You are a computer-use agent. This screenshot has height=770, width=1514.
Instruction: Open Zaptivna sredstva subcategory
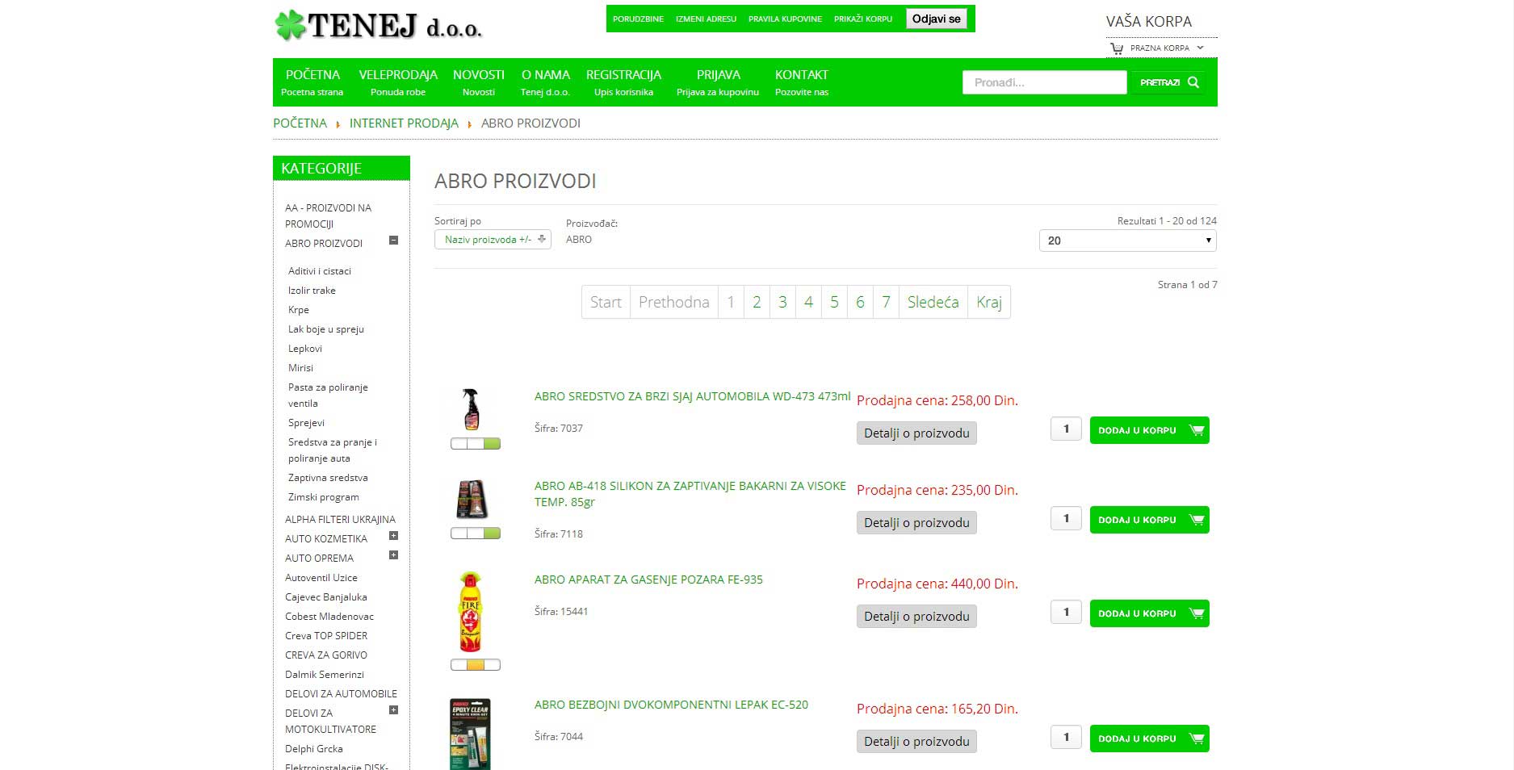pyautogui.click(x=328, y=478)
